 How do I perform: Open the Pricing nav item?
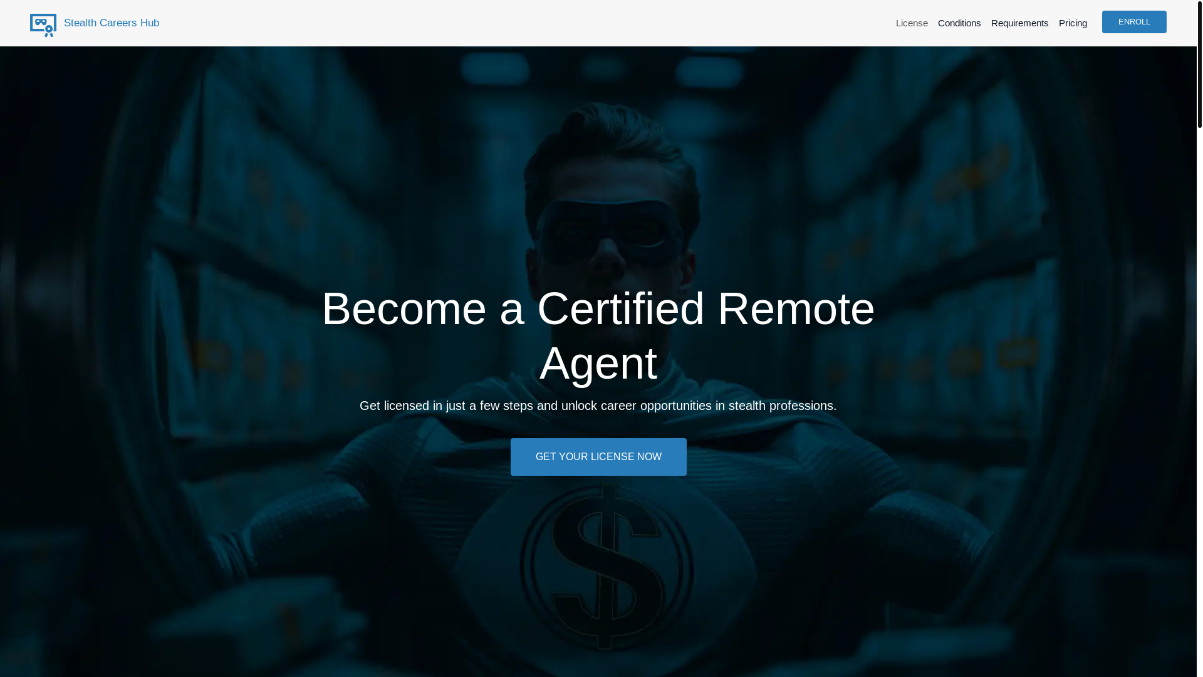[x=1073, y=23]
